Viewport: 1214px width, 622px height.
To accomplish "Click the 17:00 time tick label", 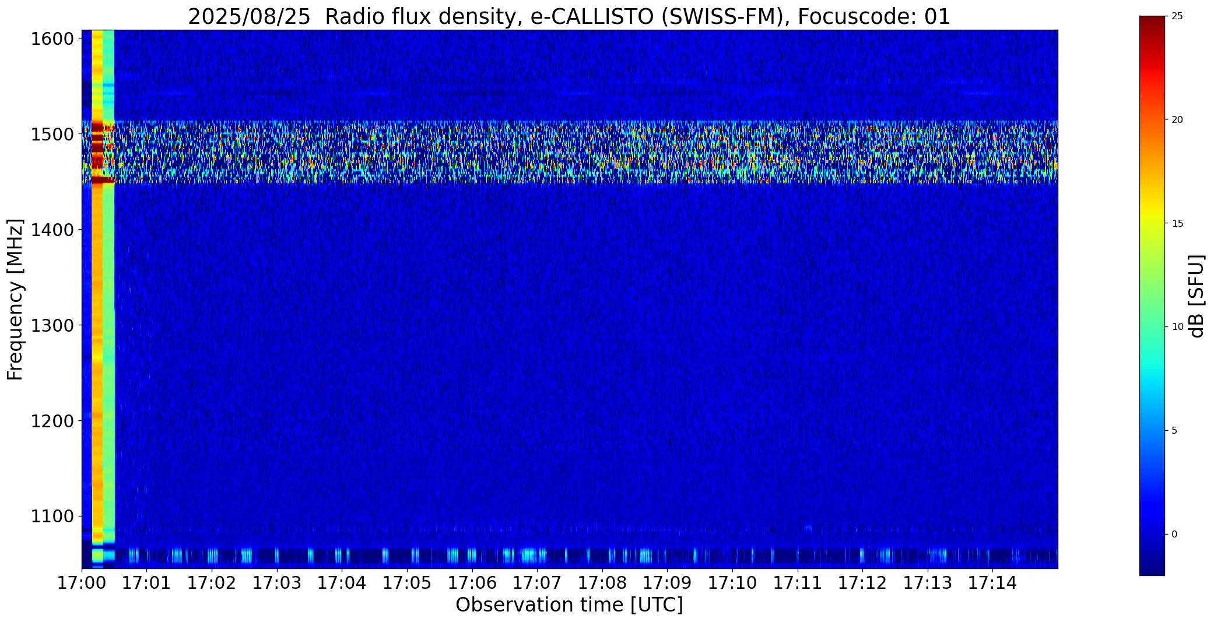I will click(x=82, y=582).
